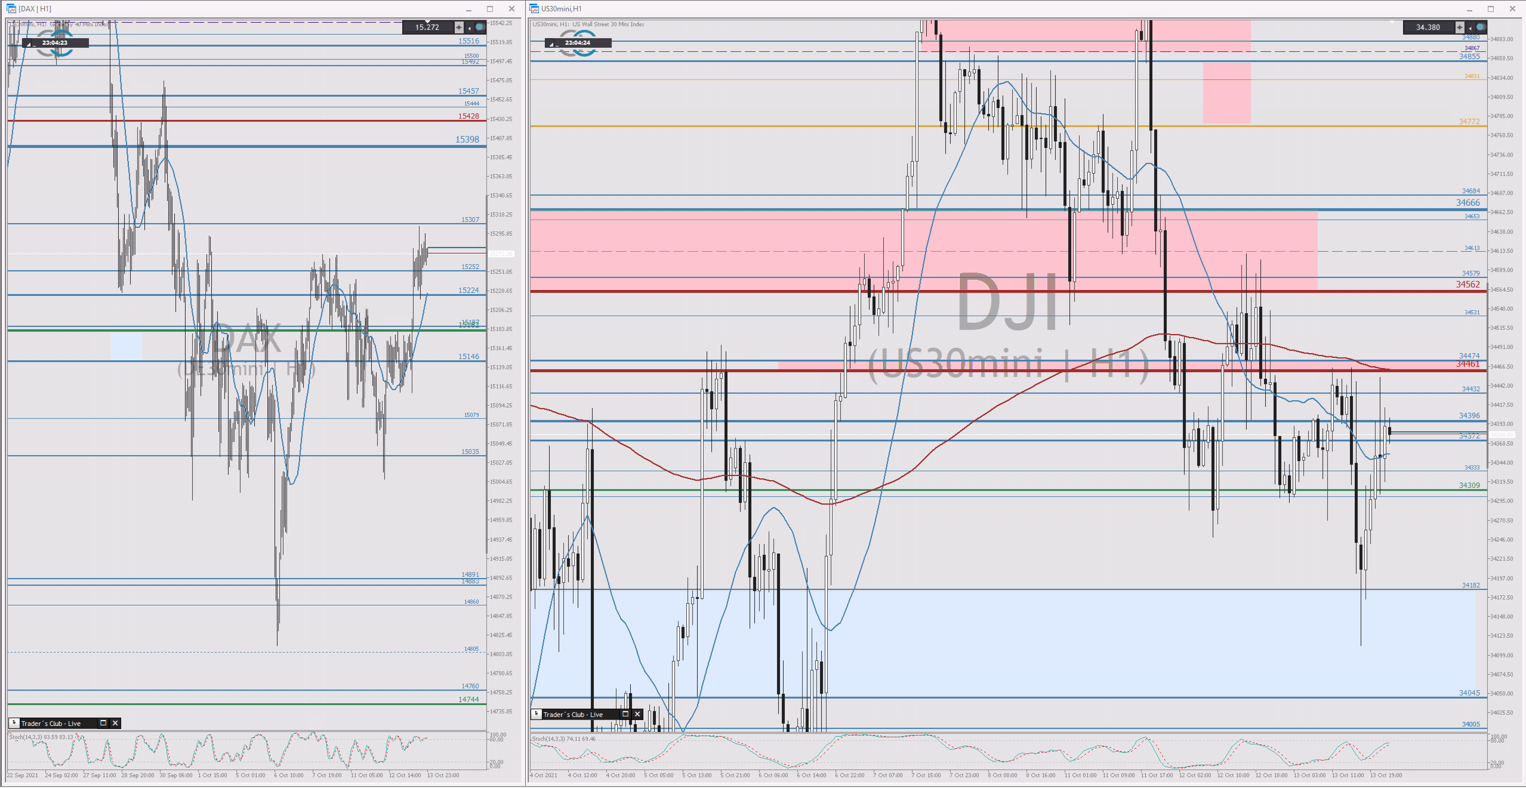Select the green 14744 level label in DAX
The height and width of the screenshot is (788, 1526).
(468, 699)
